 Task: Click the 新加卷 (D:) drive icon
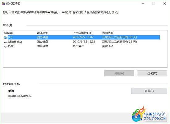pyautogui.click(x=6, y=42)
